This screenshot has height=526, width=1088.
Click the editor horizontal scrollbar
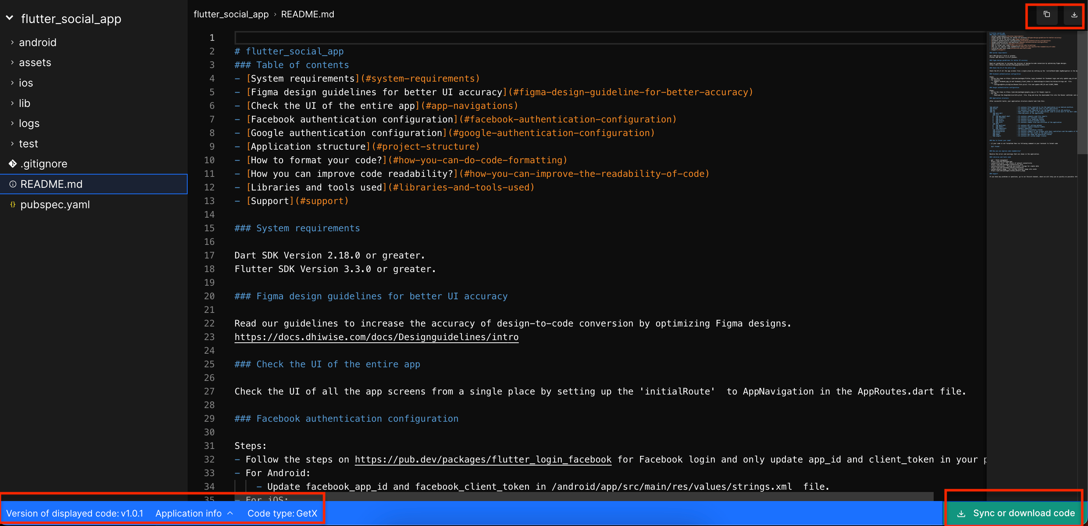pyautogui.click(x=584, y=496)
